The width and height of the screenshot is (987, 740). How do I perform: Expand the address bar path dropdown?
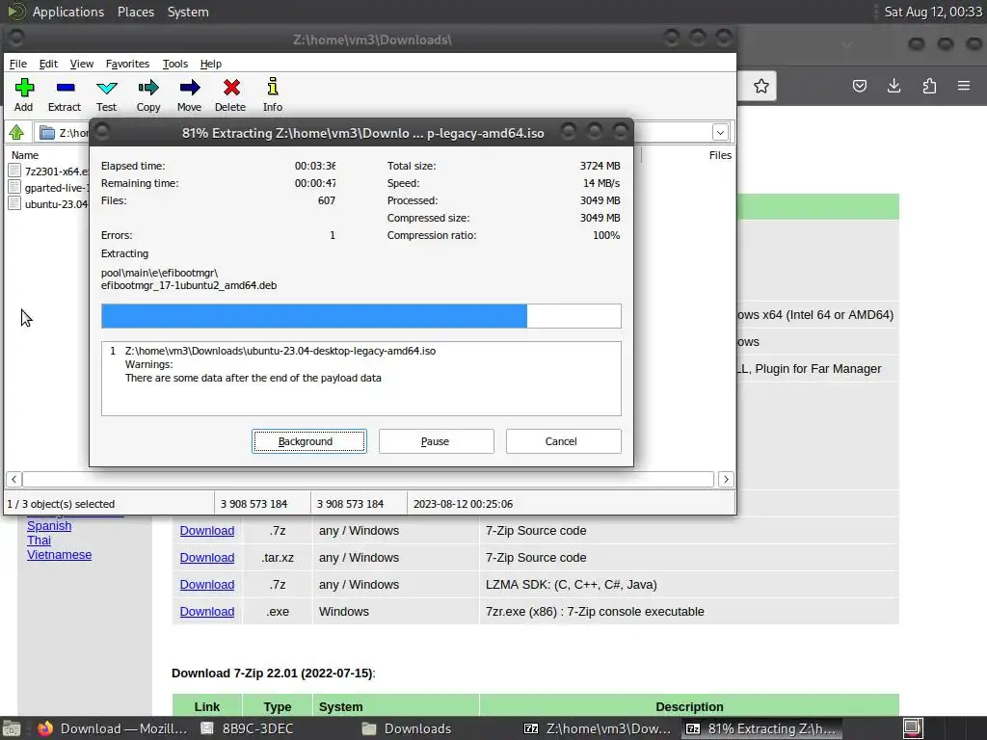720,133
